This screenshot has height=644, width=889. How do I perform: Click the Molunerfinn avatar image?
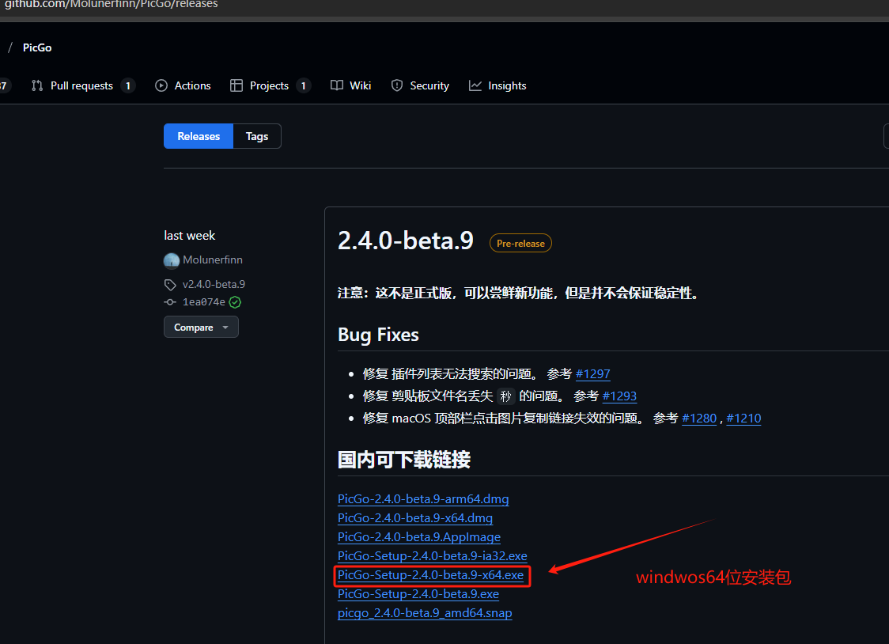[171, 260]
